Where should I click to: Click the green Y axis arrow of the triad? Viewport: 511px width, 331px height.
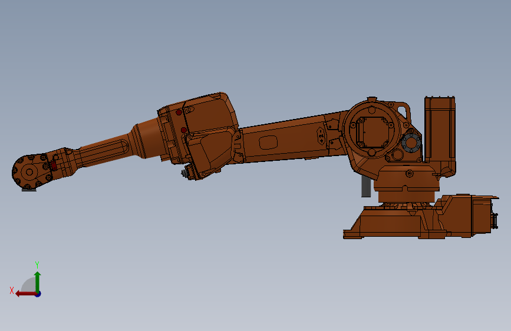pyautogui.click(x=38, y=282)
